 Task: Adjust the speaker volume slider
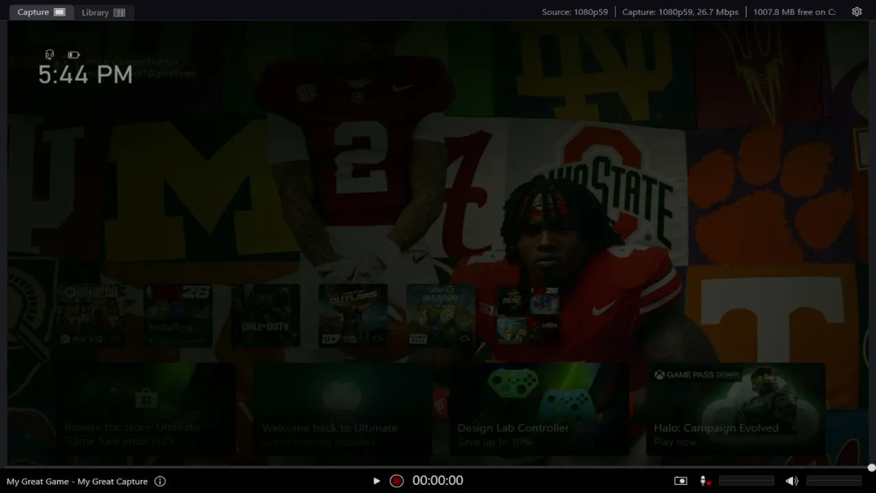click(834, 481)
